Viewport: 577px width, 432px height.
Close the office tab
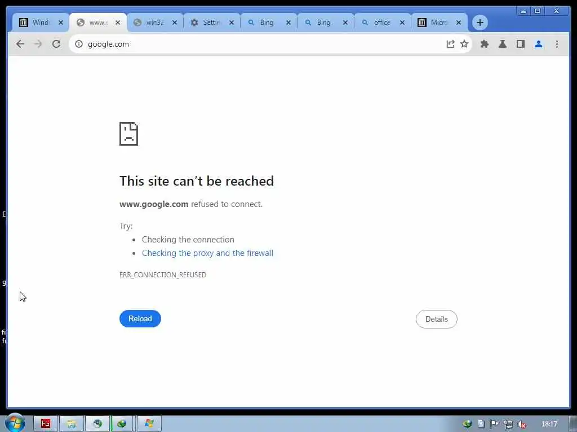tap(402, 22)
